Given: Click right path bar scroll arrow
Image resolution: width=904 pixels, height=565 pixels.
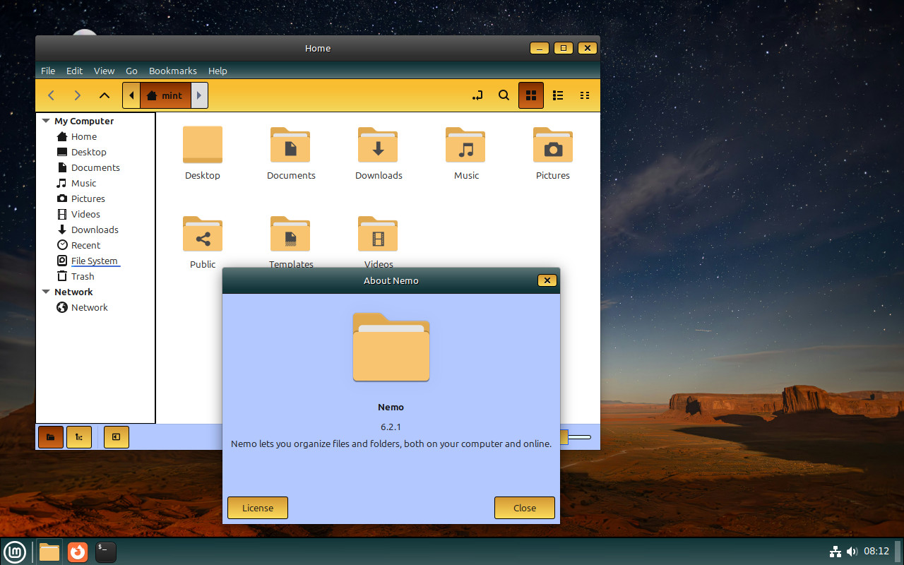Looking at the screenshot, I should pyautogui.click(x=199, y=95).
